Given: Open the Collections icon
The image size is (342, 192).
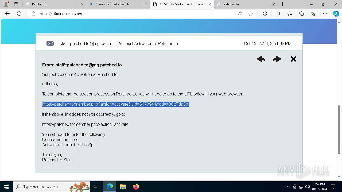Looking at the screenshot, I should point(301,14).
